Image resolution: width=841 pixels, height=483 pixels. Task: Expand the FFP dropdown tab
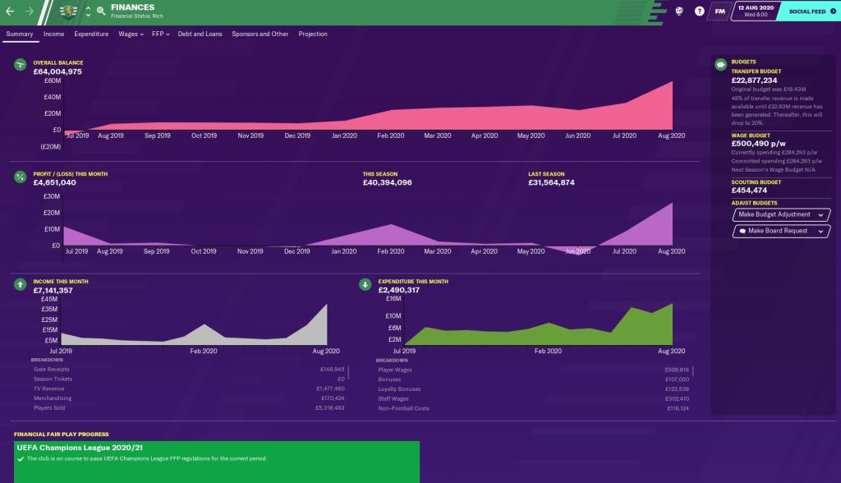click(x=159, y=34)
